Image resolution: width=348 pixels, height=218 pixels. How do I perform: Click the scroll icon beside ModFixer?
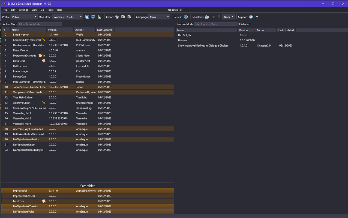tap(44, 201)
